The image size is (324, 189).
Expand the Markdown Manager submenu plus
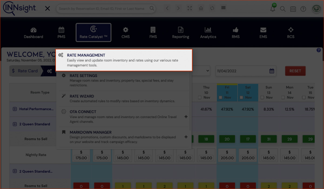click(x=186, y=137)
